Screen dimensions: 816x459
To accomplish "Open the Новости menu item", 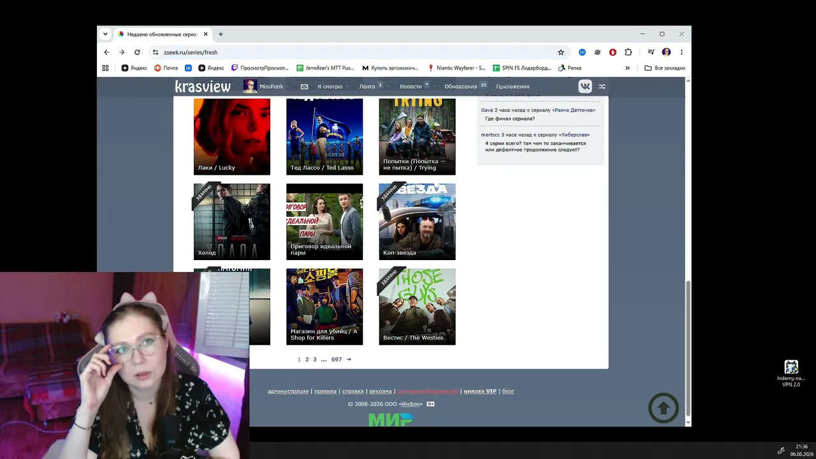I will click(411, 87).
